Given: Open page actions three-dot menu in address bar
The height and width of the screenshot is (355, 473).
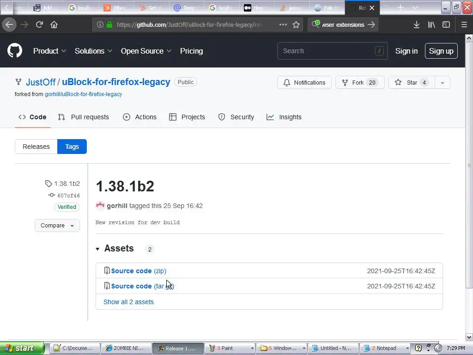Looking at the screenshot, I should click(x=283, y=25).
